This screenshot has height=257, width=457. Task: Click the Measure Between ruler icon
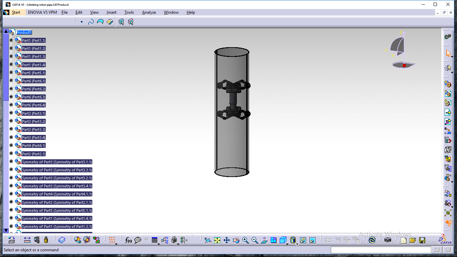click(x=27, y=240)
